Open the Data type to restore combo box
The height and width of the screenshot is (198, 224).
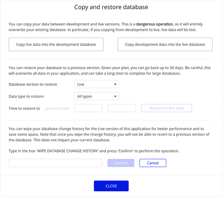pyautogui.click(x=97, y=96)
